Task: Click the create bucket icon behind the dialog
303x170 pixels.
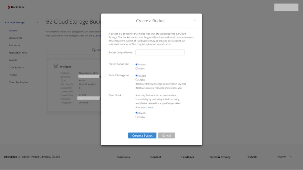Action: [94, 50]
